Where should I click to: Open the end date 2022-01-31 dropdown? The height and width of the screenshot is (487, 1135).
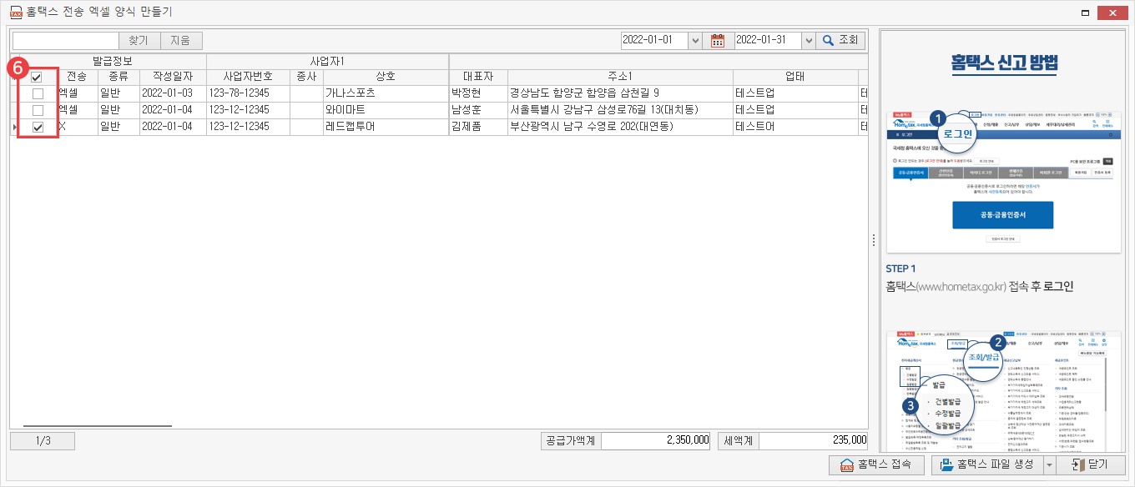point(808,40)
